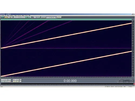Click the selection Length time field
Viewport: 135px width, 101px height.
[132, 81]
